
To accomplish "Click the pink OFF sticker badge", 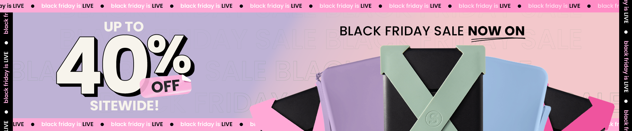I will click(x=166, y=86).
